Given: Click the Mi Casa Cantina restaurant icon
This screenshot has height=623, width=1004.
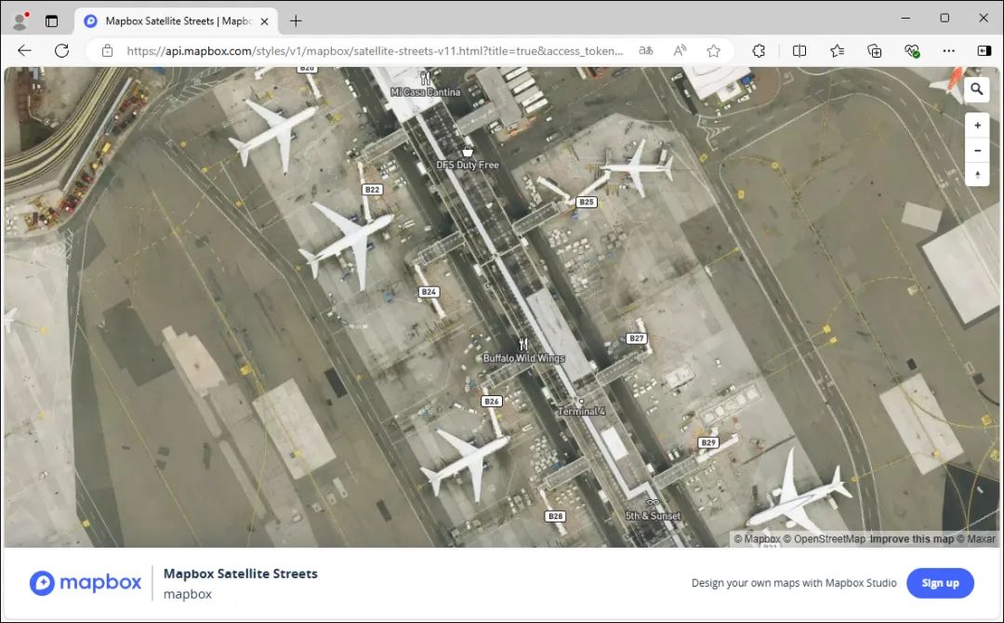Looking at the screenshot, I should click(x=425, y=79).
